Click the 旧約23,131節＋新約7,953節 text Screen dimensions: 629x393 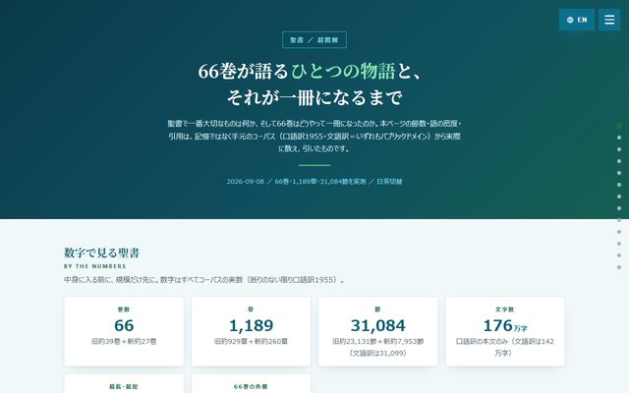pos(377,342)
